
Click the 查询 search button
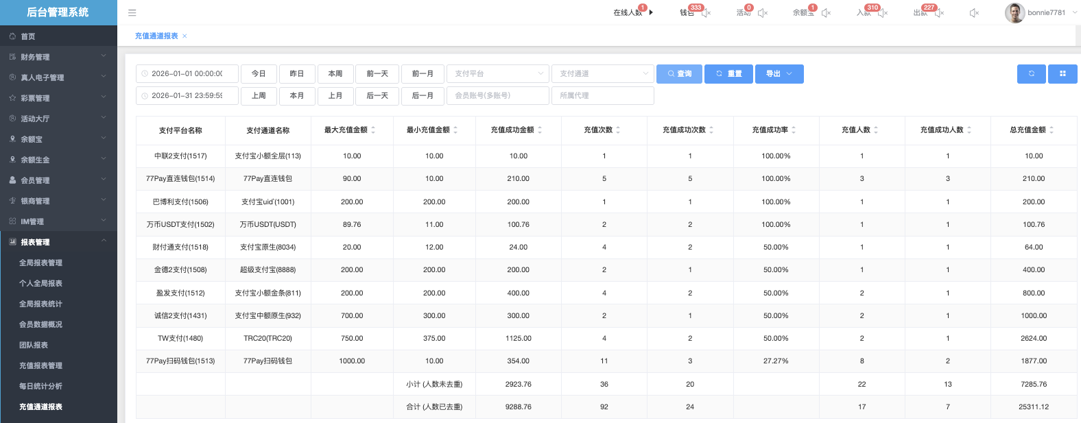tap(679, 73)
